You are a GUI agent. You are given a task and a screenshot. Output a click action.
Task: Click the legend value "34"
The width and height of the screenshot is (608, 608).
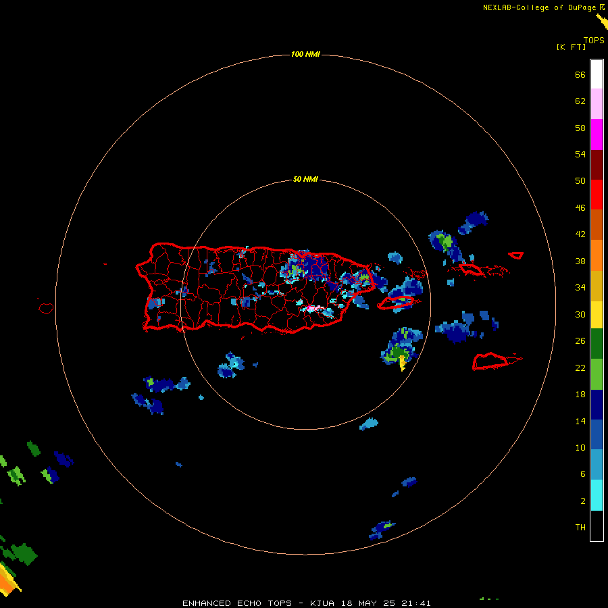coord(580,288)
